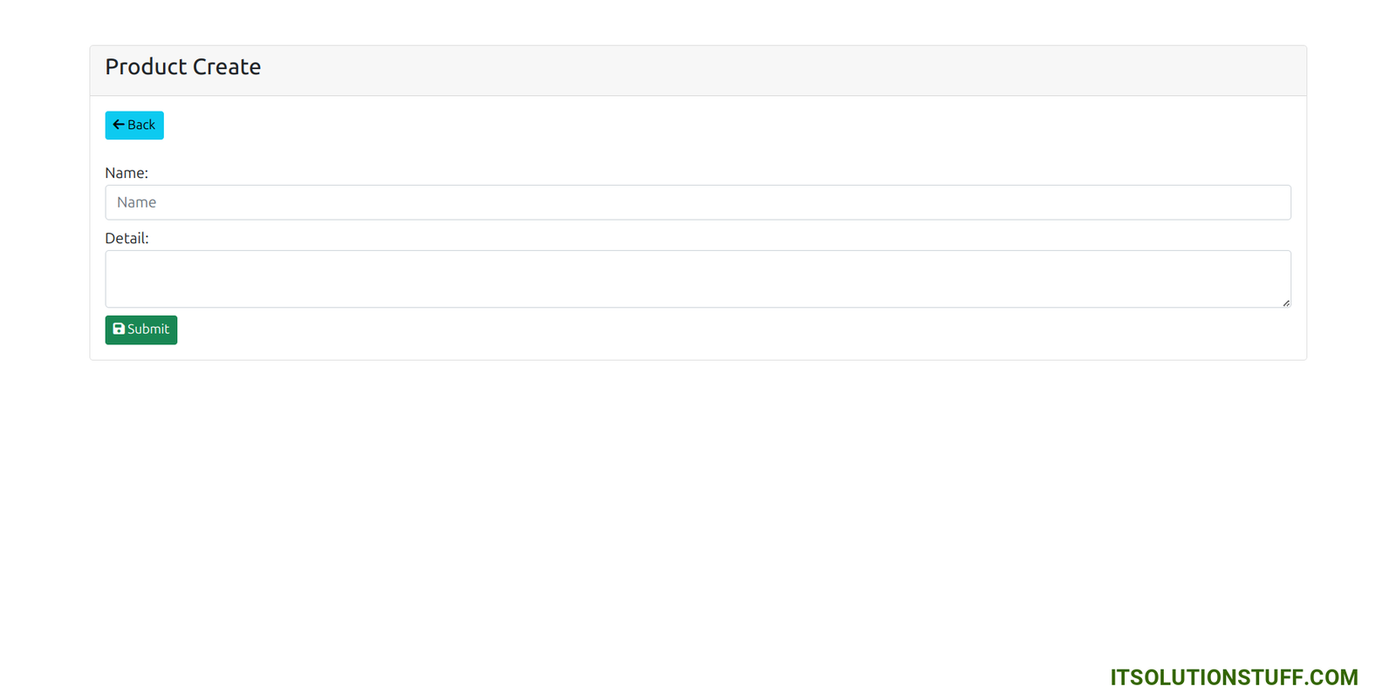
Task: Click the floppy disk icon on Submit
Action: pos(119,329)
